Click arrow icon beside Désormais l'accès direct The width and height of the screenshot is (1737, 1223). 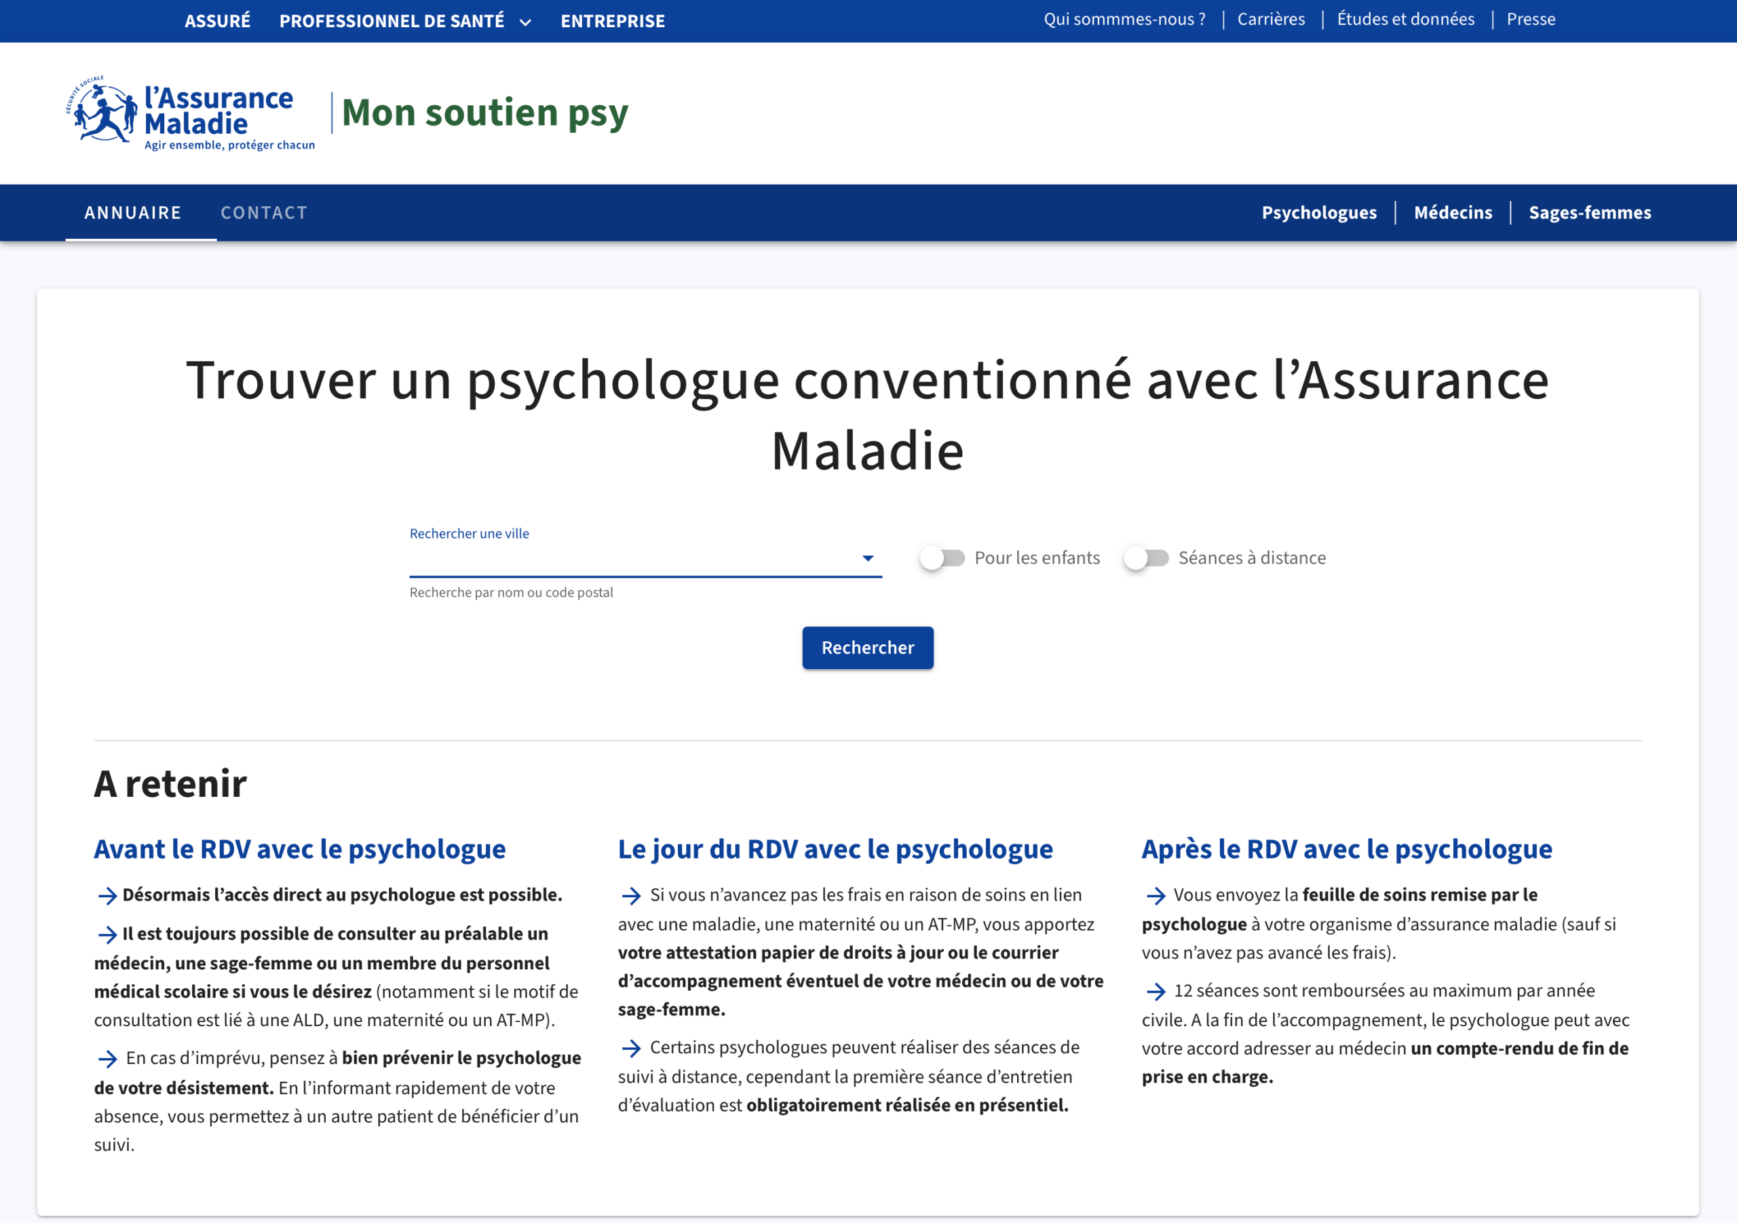click(x=107, y=896)
